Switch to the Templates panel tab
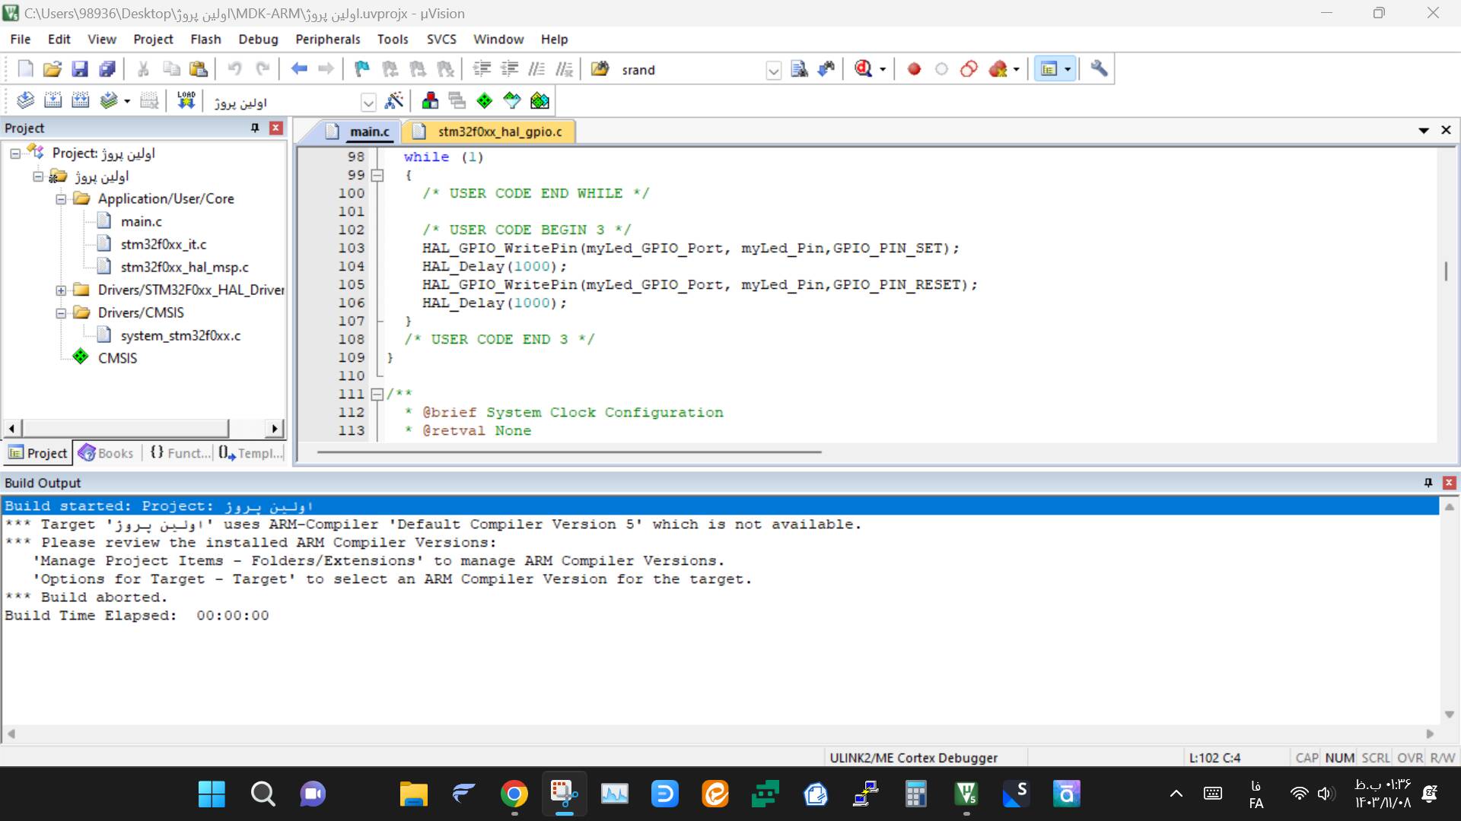1461x821 pixels. (250, 453)
